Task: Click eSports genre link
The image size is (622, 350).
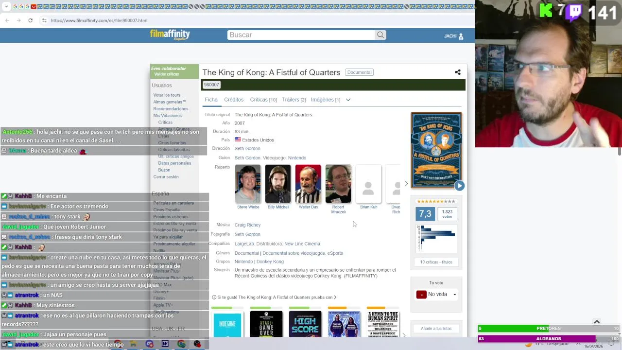Action: click(x=335, y=253)
